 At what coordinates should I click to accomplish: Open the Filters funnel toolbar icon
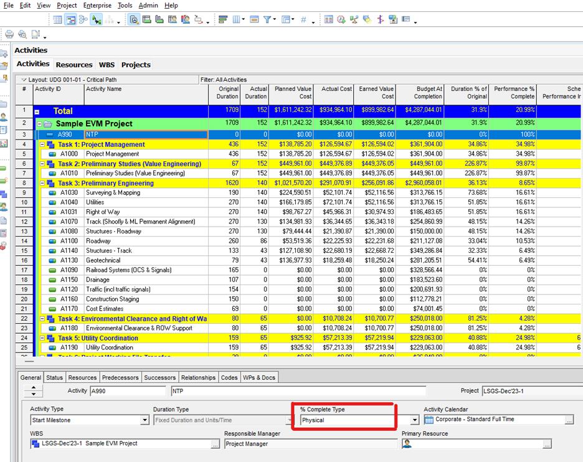click(x=267, y=19)
